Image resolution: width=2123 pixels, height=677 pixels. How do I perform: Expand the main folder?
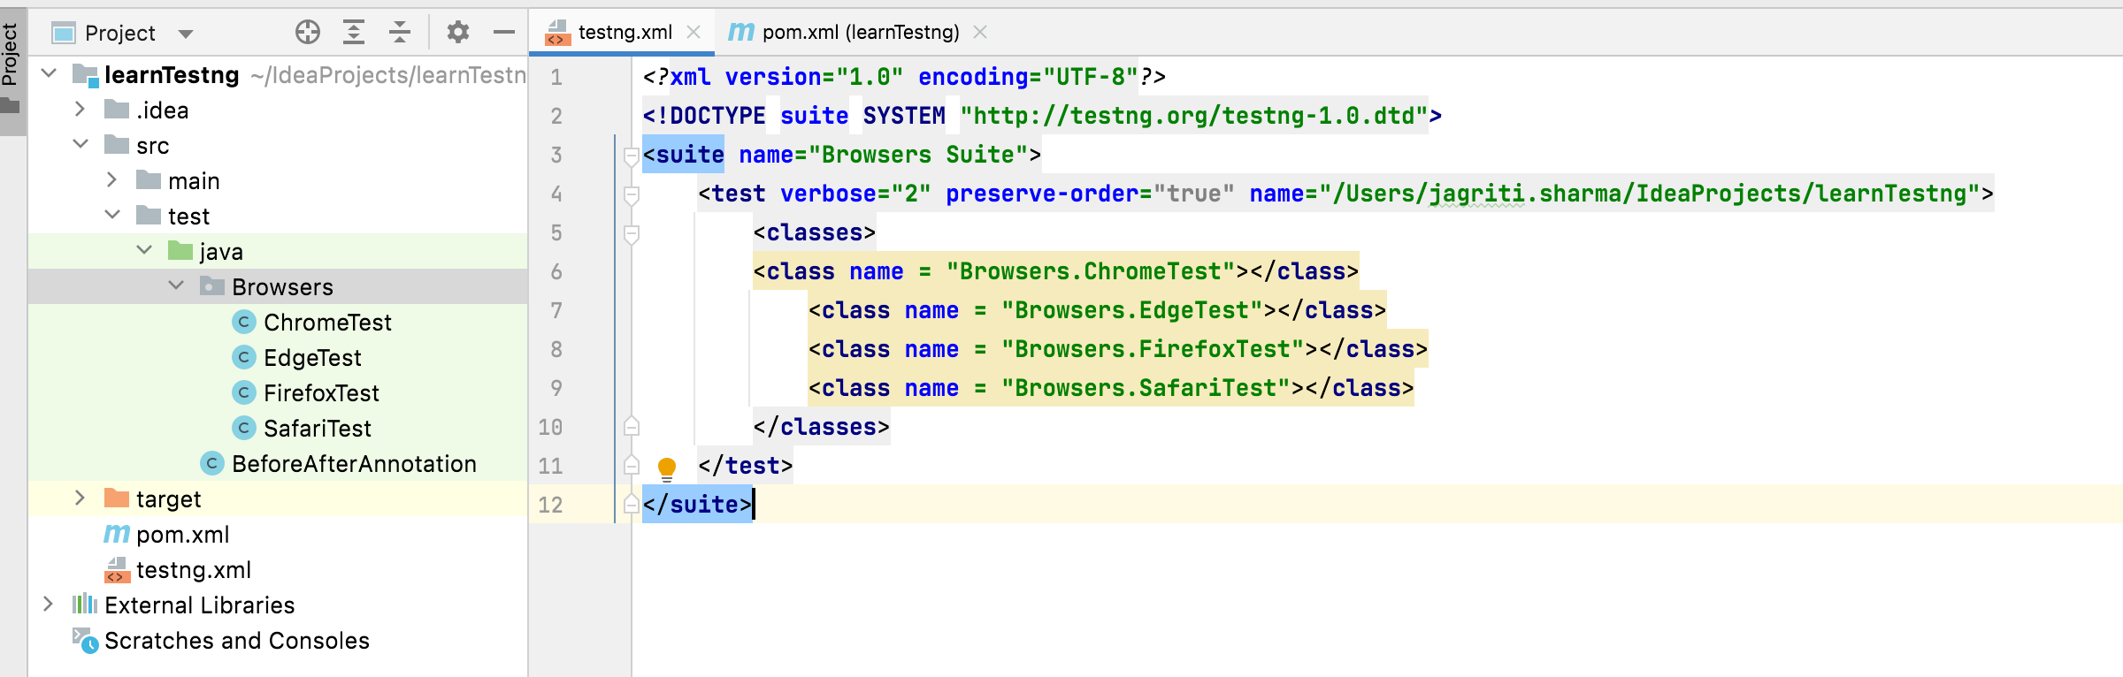[112, 179]
